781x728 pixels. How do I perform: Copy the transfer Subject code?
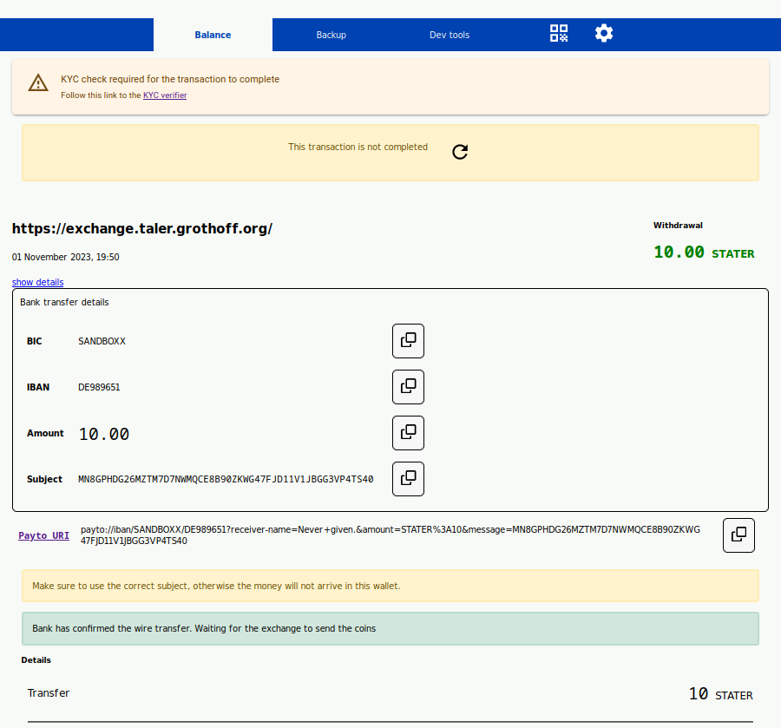408,479
